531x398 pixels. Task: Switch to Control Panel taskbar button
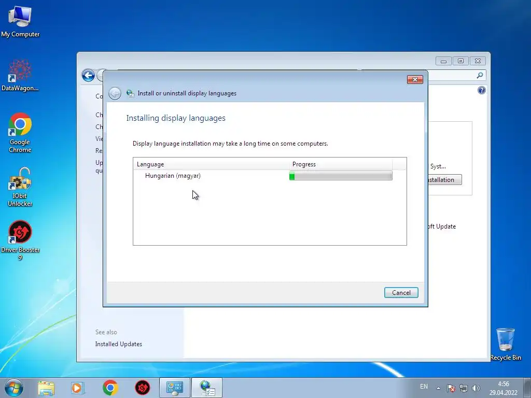pos(175,388)
